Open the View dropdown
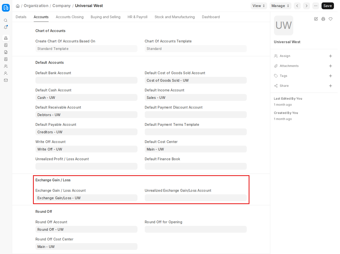This screenshot has width=340, height=254. 259,6
